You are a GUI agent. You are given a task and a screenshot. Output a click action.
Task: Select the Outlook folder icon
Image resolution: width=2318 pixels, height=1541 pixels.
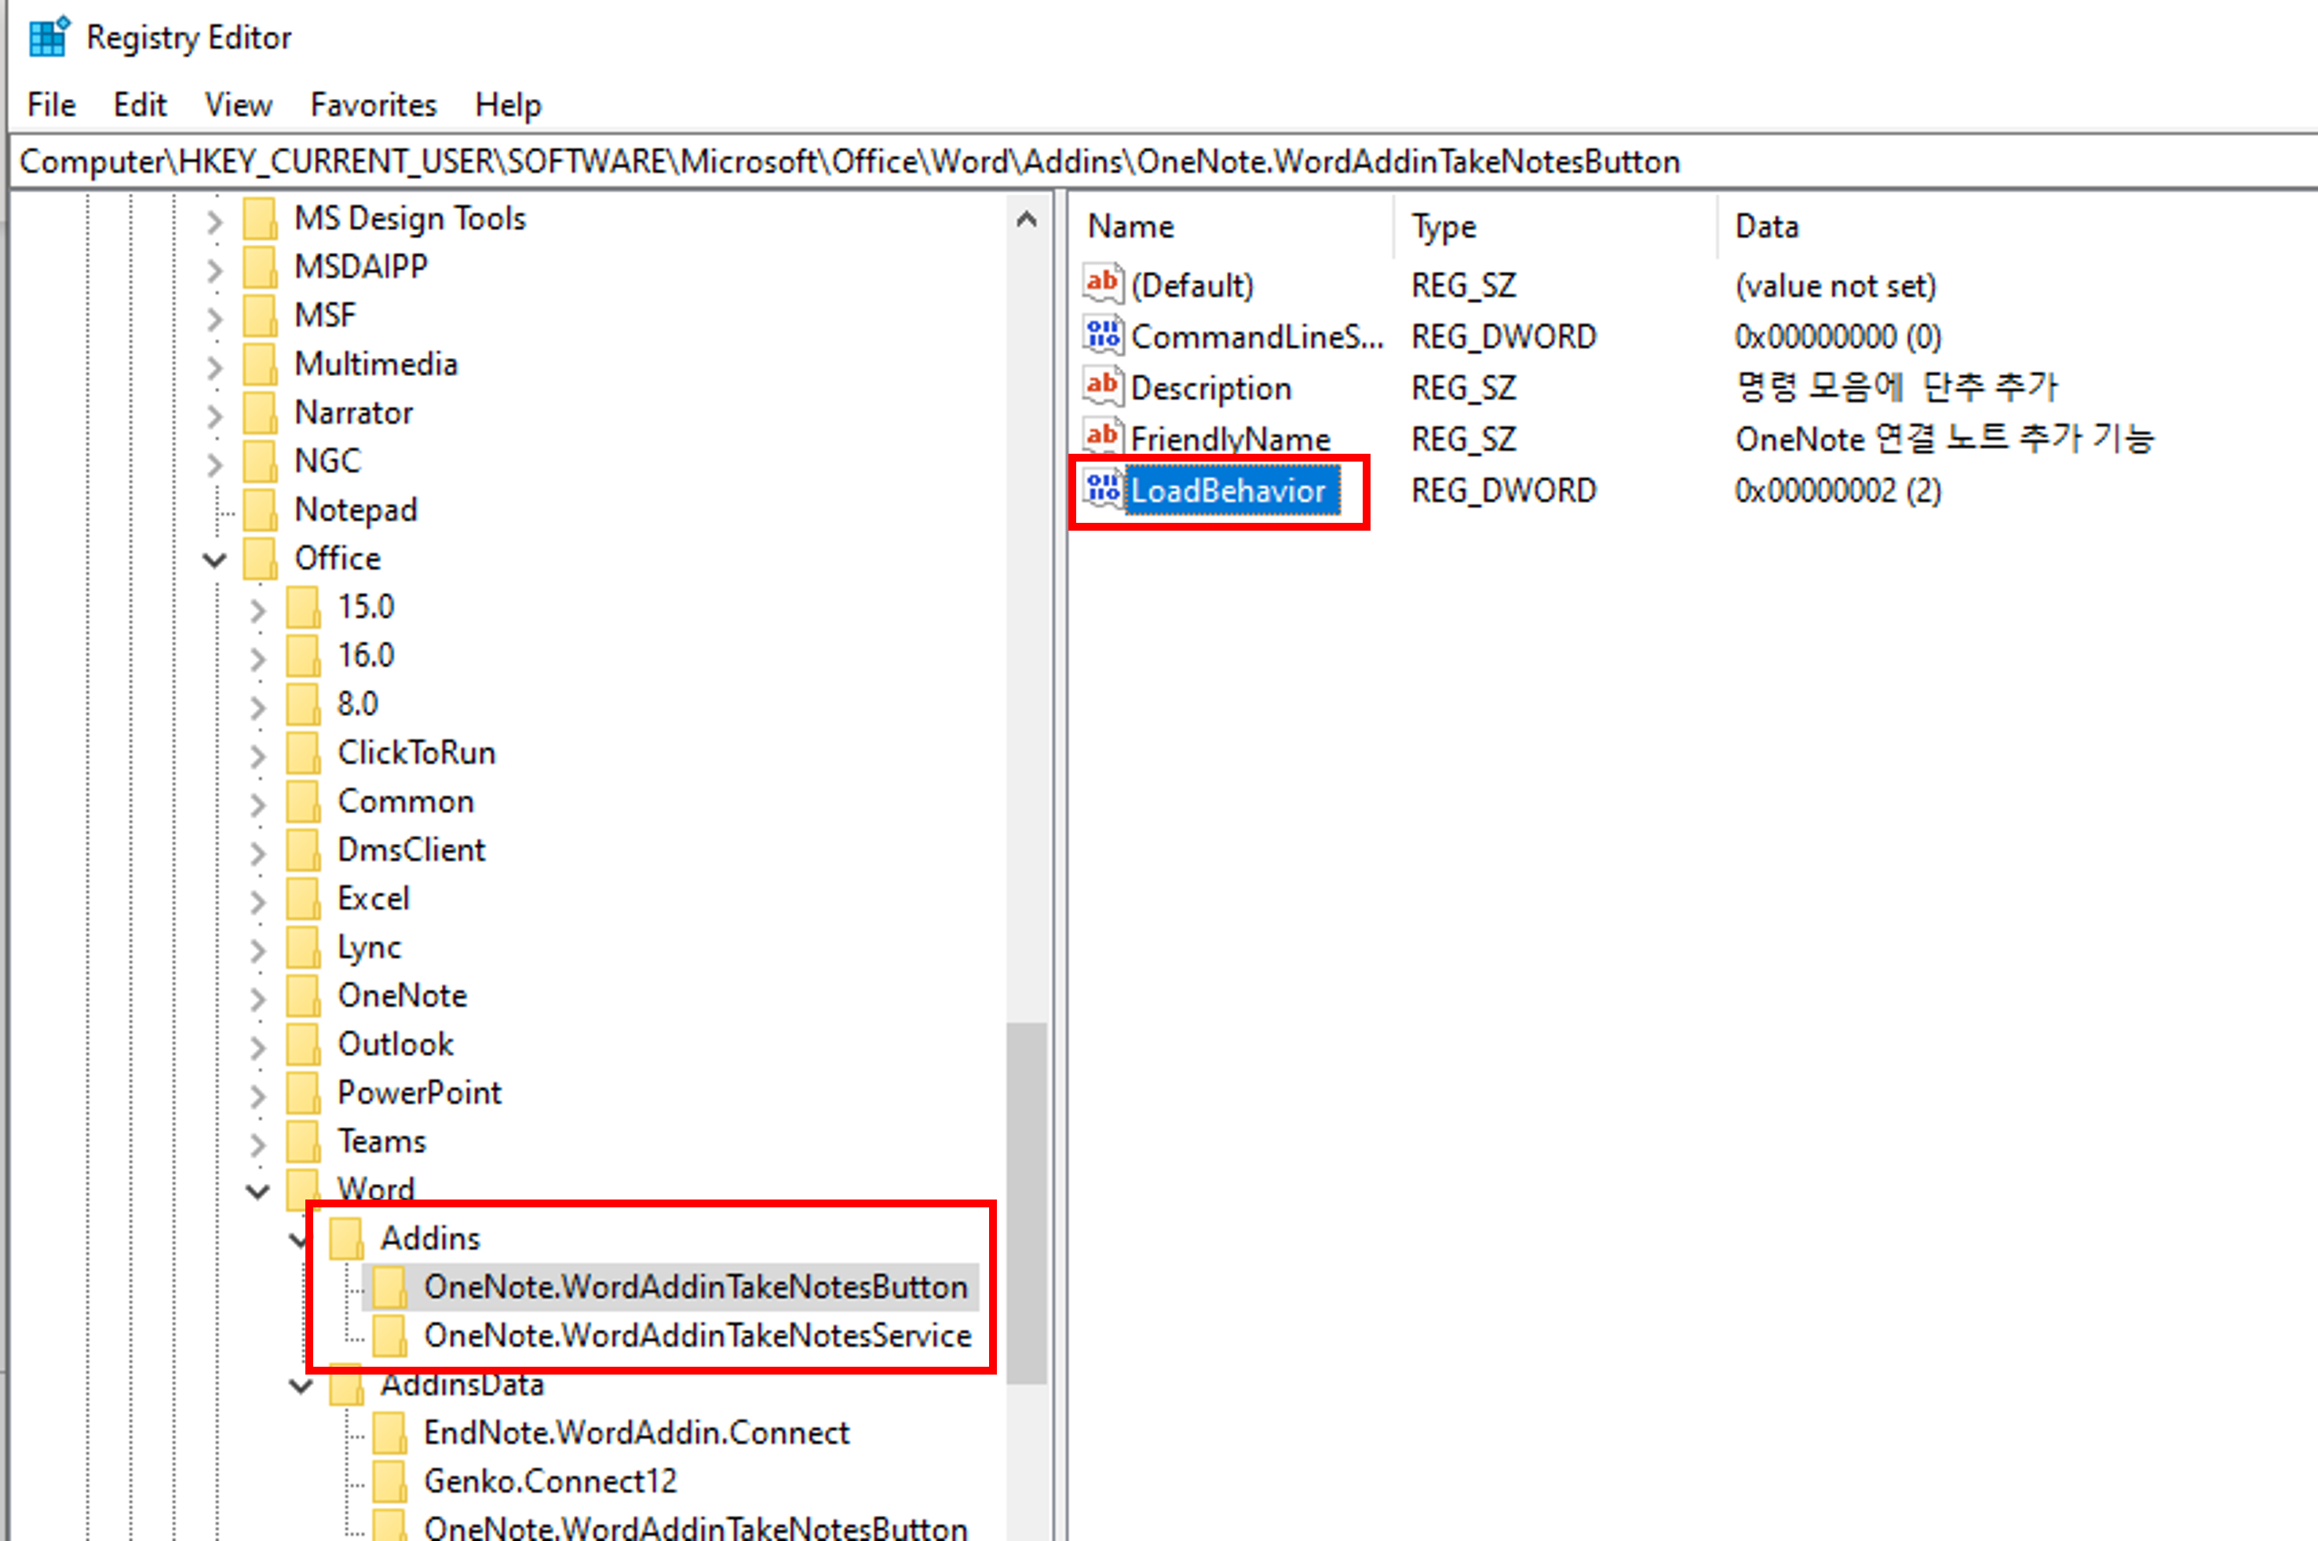(303, 1045)
